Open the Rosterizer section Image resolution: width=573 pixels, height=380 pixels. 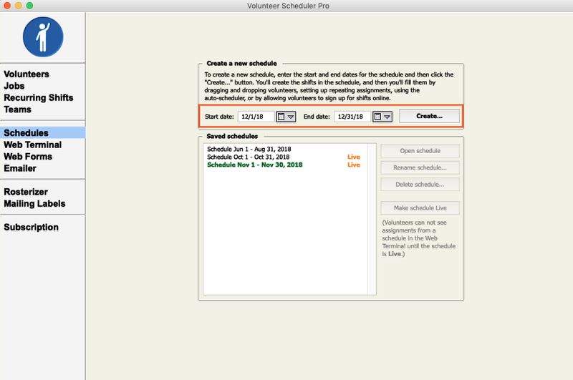(26, 192)
